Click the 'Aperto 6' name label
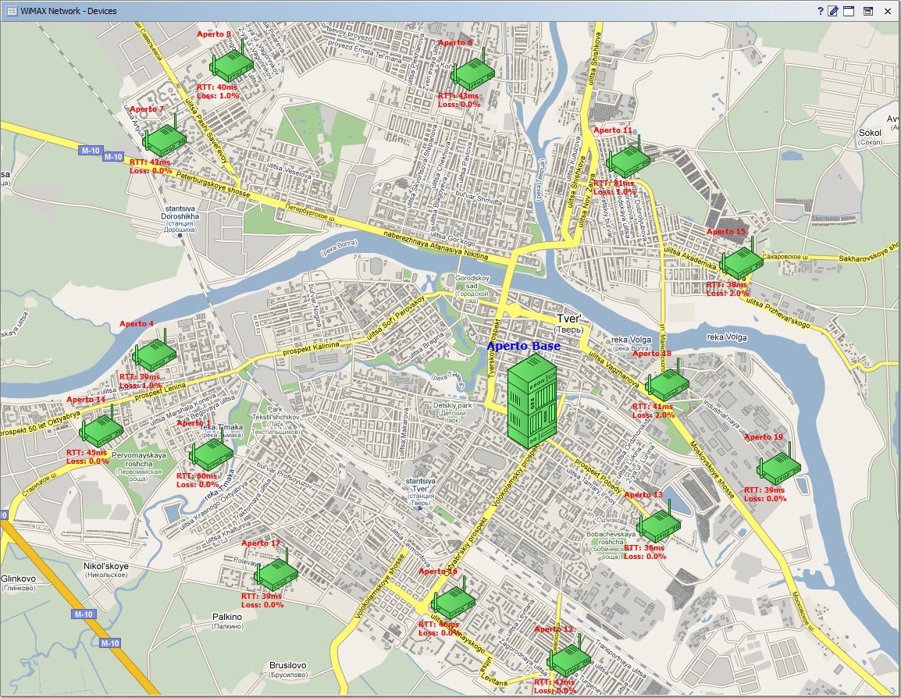Viewport: 901px width, 698px height. (x=455, y=43)
